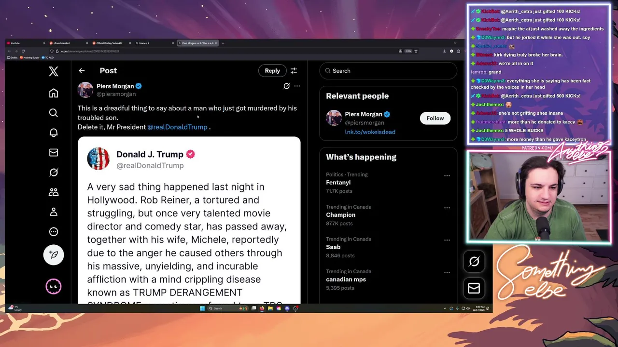The height and width of the screenshot is (347, 618).
Task: Open Notifications bell in sidebar
Action: pos(54,133)
